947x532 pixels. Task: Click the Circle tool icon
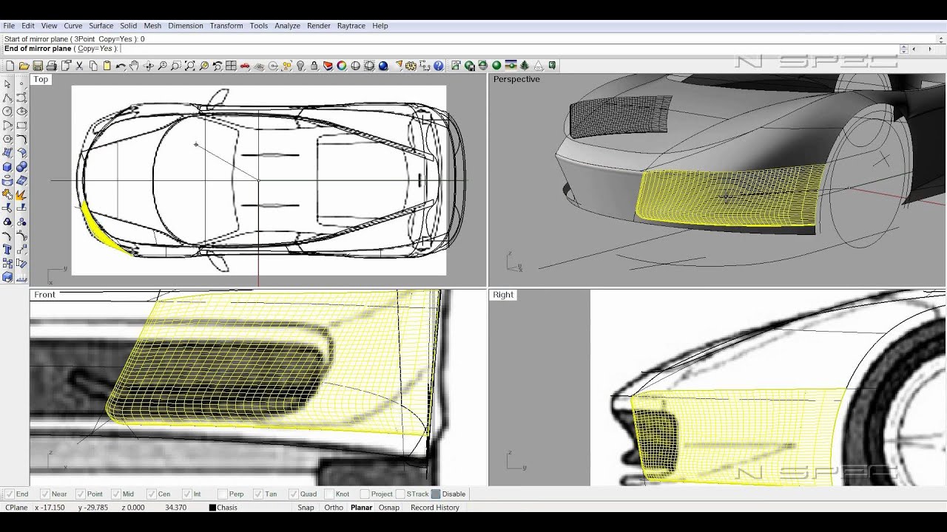(7, 112)
